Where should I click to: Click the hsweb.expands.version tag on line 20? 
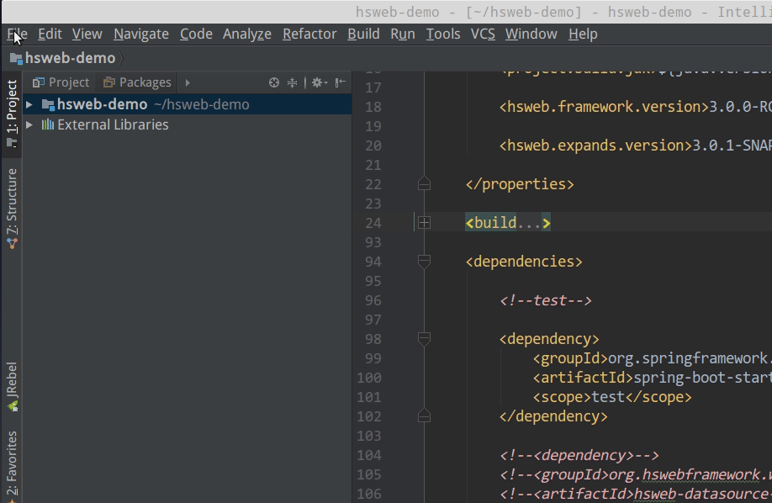click(x=595, y=146)
